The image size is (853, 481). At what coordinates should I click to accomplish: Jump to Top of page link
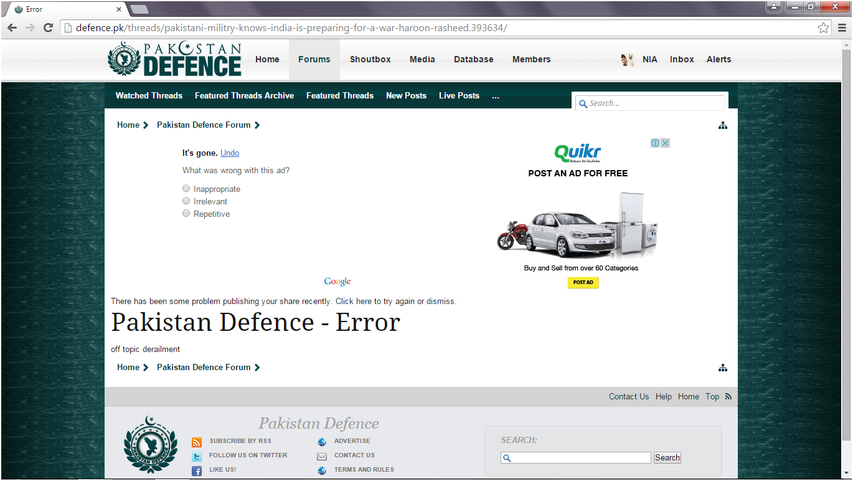(x=712, y=396)
